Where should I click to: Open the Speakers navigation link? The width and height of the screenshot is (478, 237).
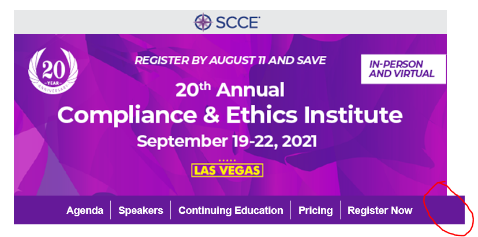coord(140,211)
